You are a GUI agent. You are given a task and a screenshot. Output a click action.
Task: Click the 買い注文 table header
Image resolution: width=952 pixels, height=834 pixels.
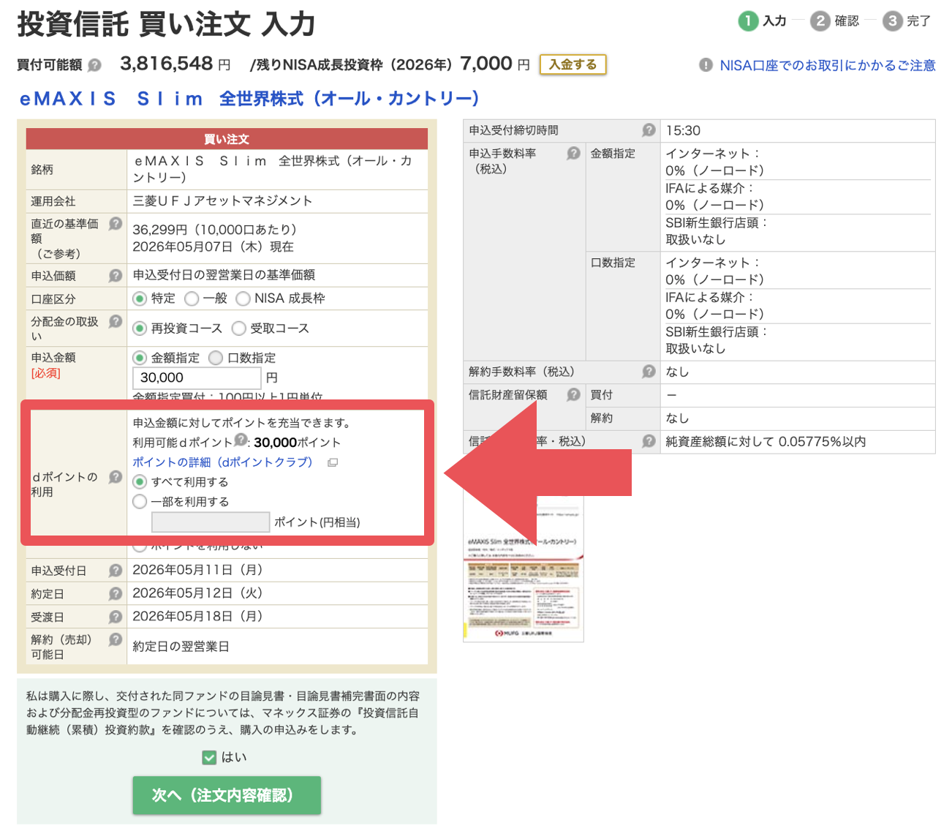click(227, 139)
